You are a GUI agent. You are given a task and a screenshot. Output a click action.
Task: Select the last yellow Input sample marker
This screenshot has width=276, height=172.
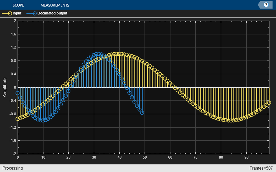(x=269, y=103)
